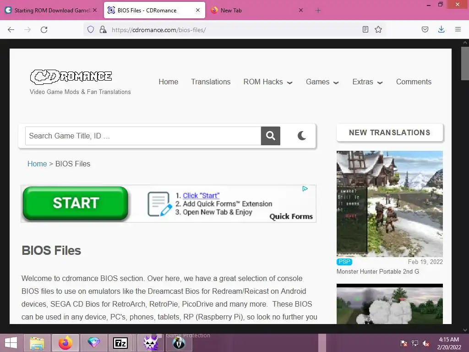
Task: Click the network tray icon
Action: point(415,343)
